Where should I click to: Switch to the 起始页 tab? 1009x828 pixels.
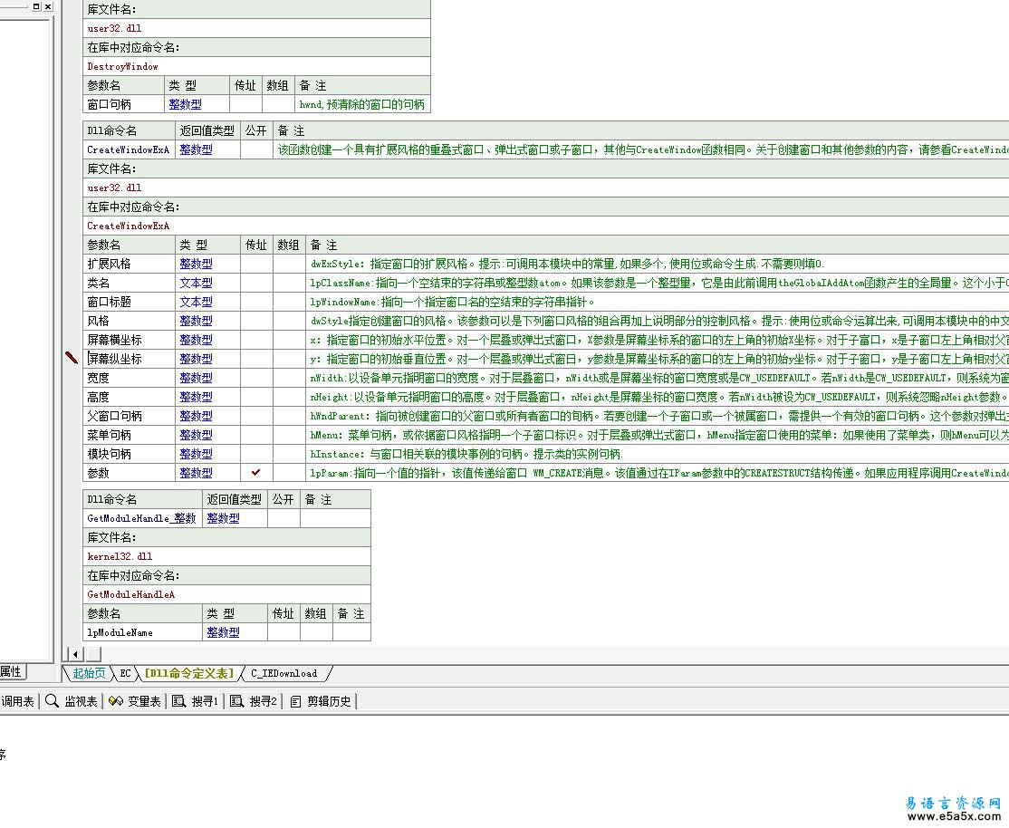[89, 673]
